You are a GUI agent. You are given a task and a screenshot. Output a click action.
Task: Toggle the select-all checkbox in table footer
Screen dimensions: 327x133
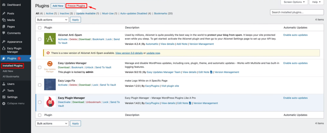40,115
